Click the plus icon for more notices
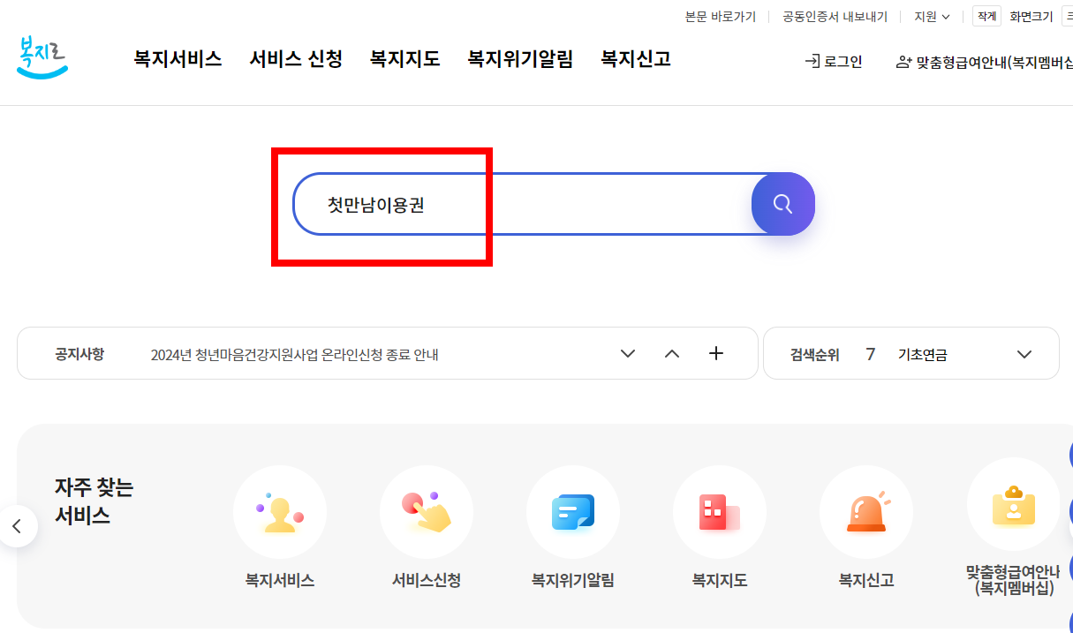This screenshot has height=633, width=1073. 716,354
